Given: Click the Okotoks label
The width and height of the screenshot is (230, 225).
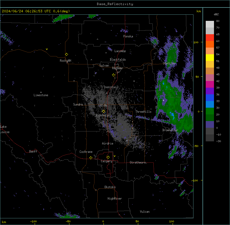Looking at the screenshot, I should click(x=110, y=187).
